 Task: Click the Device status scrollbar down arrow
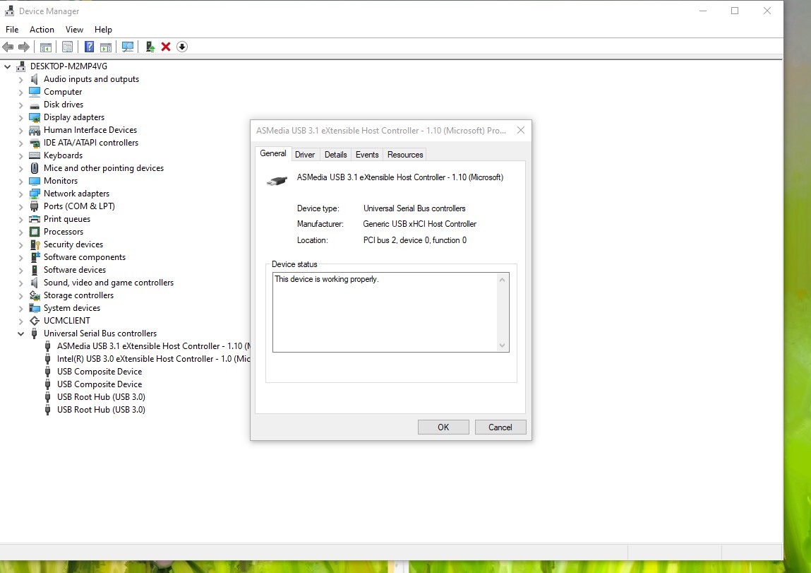[x=503, y=345]
